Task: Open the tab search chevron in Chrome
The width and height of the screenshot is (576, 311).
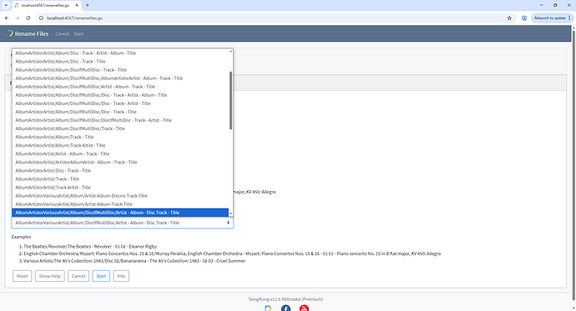Action: pos(6,5)
